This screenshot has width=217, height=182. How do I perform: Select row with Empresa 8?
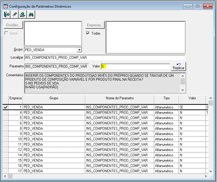[x=105, y=129]
